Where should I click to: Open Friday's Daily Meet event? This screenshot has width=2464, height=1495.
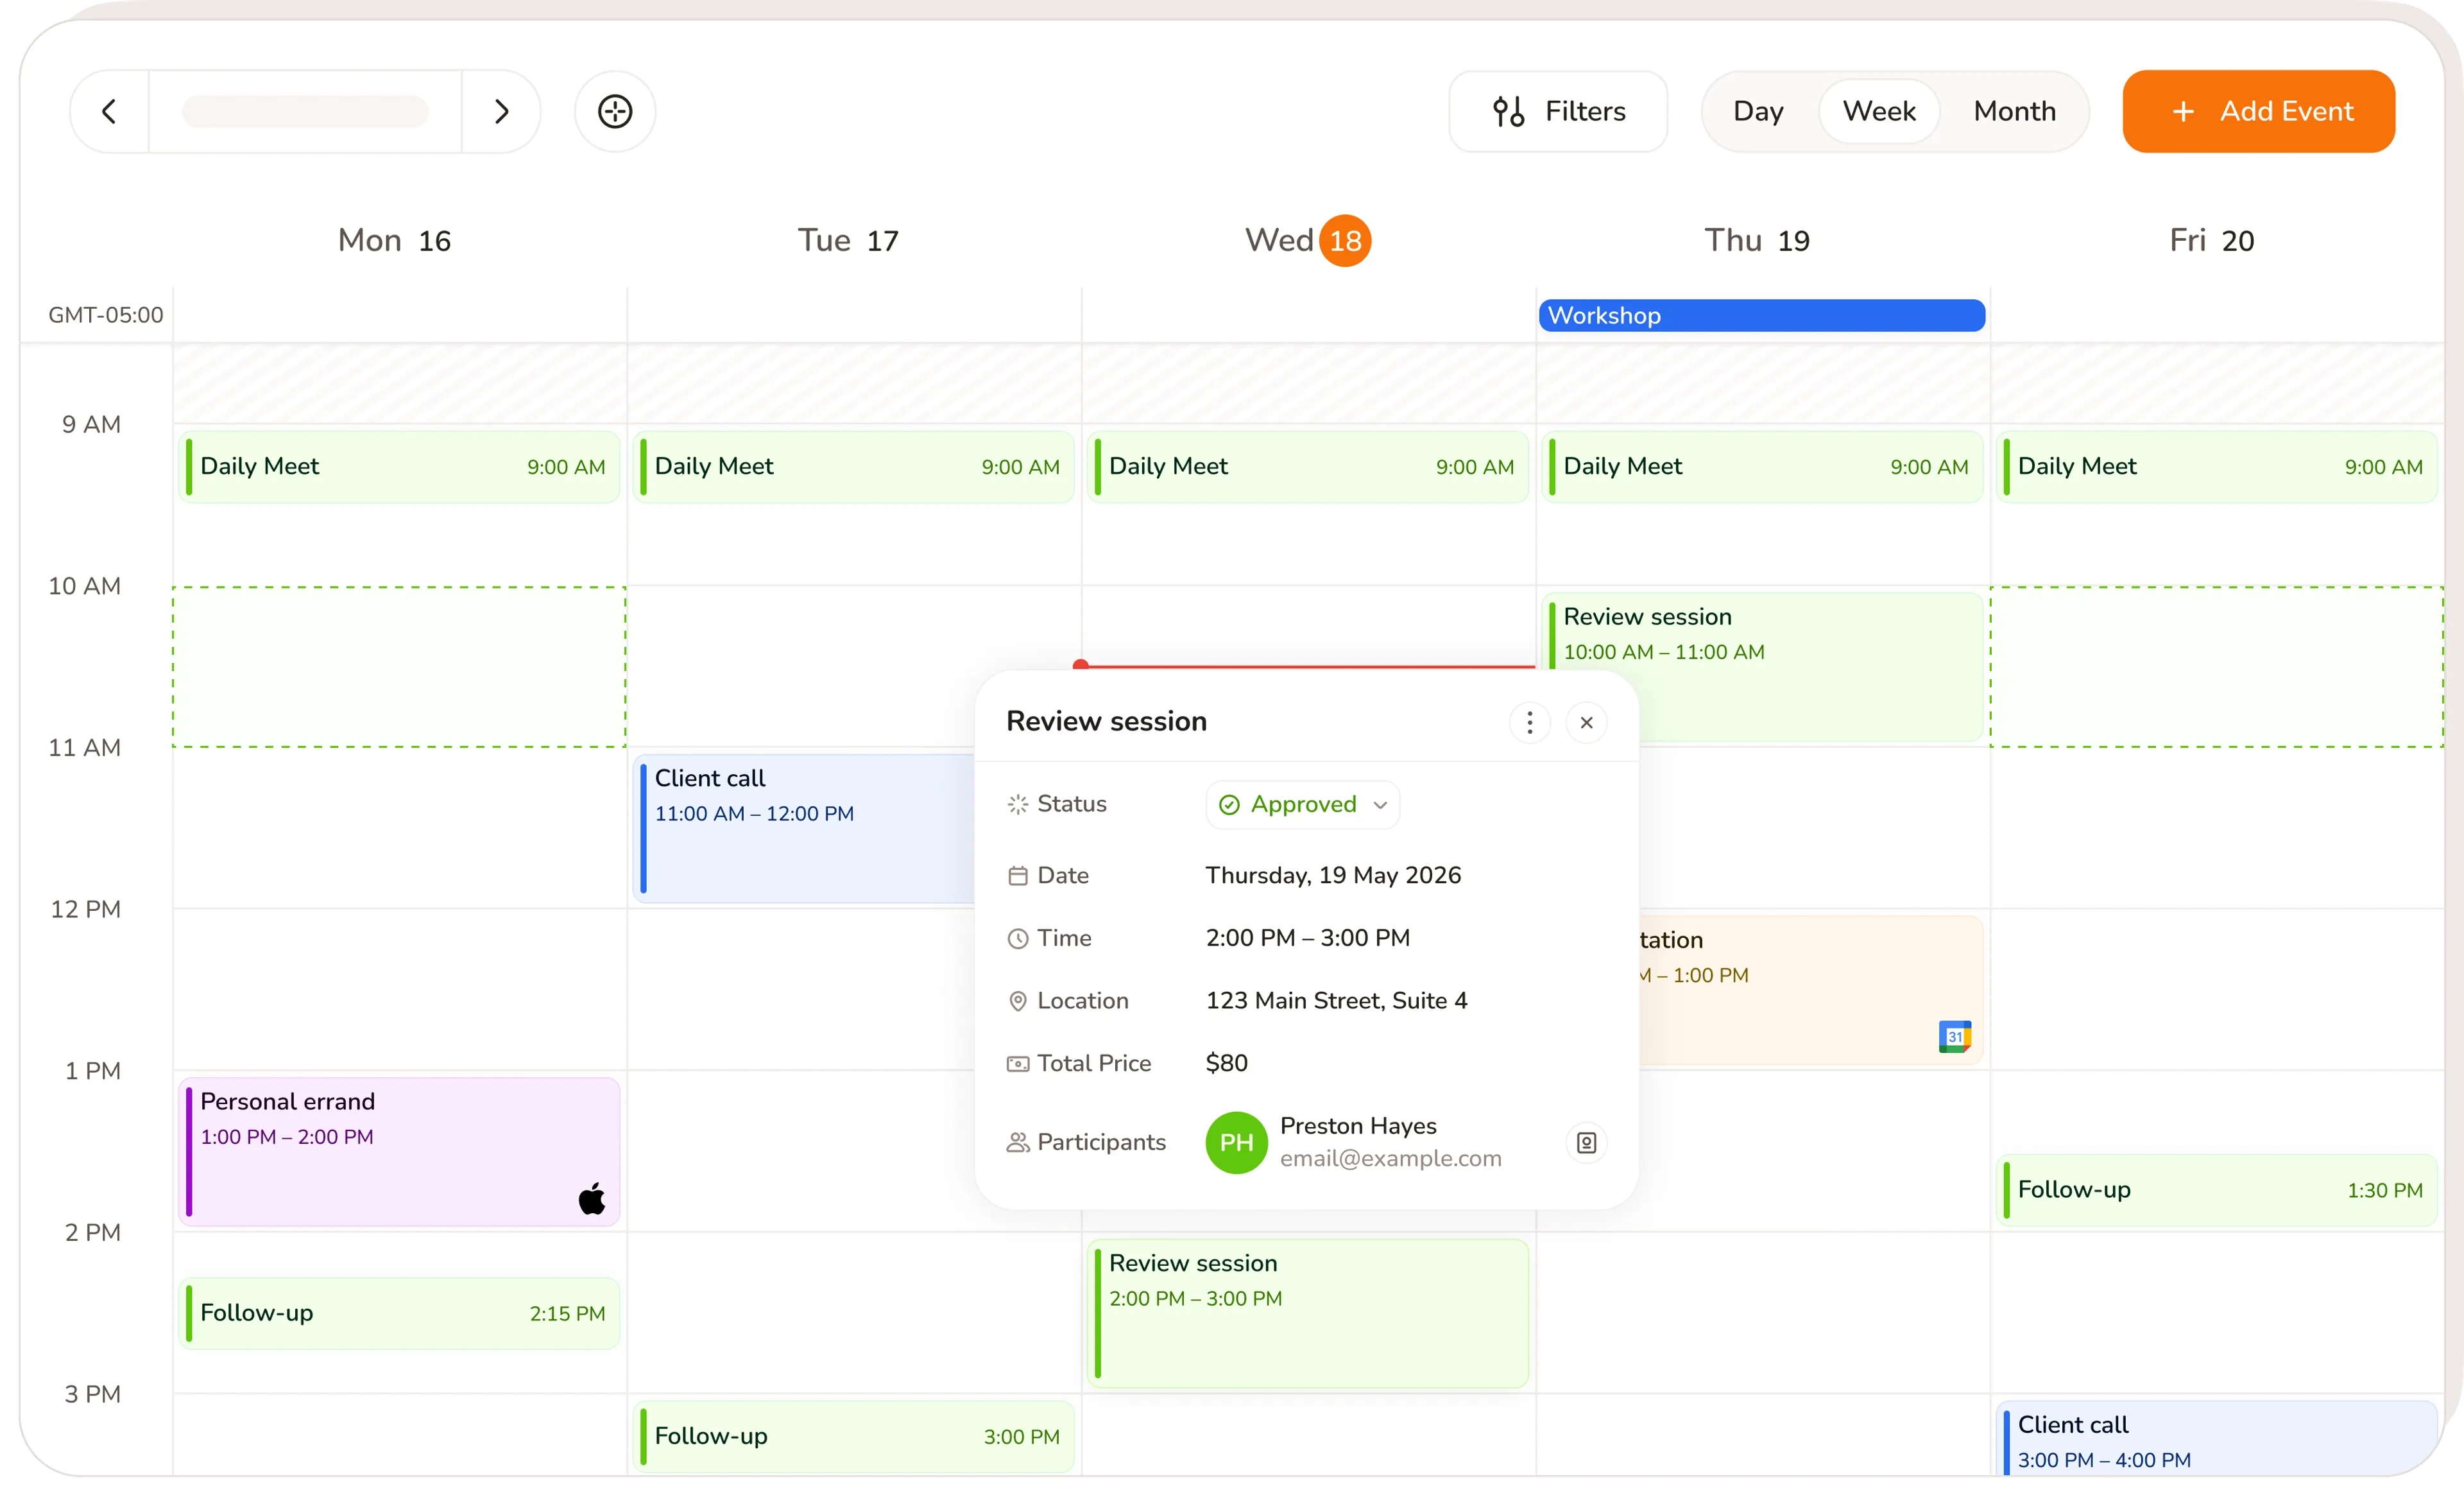(2216, 466)
